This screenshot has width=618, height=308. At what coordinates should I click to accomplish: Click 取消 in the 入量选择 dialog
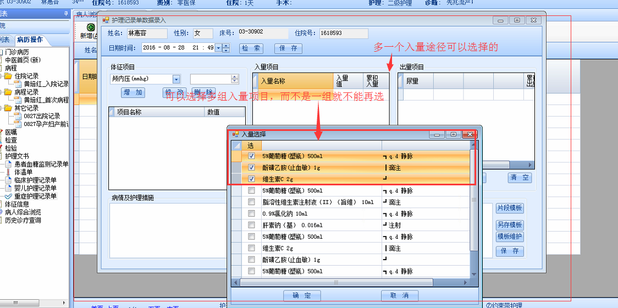click(400, 295)
